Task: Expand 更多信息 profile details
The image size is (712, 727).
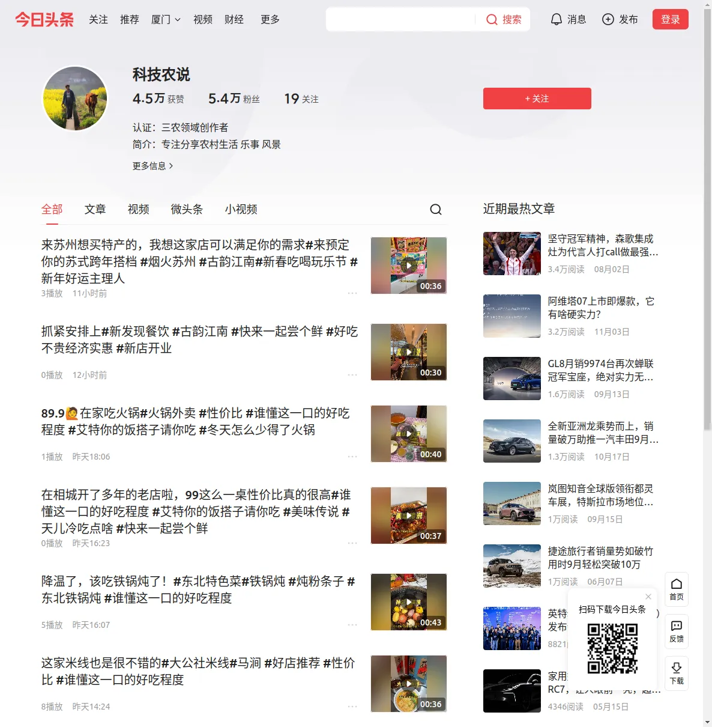Action: (x=152, y=166)
